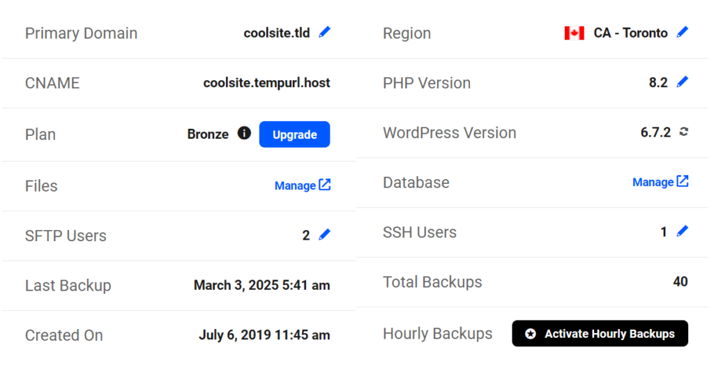Click the Total Backups label

click(x=432, y=282)
